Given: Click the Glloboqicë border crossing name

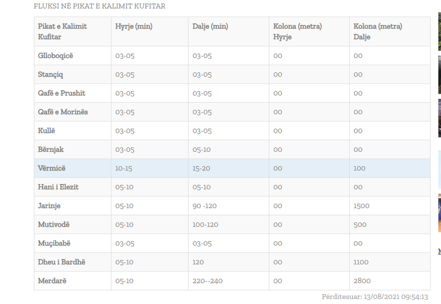Looking at the screenshot, I should 55,56.
